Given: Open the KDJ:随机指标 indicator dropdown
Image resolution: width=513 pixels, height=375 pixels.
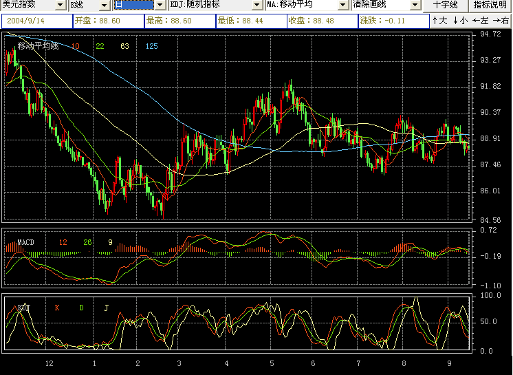Looking at the screenshot, I should 258,6.
